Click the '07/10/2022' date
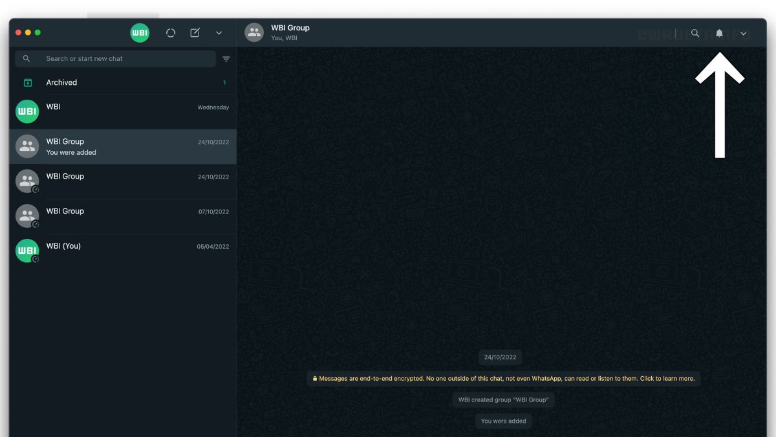The height and width of the screenshot is (437, 776). pyautogui.click(x=213, y=212)
